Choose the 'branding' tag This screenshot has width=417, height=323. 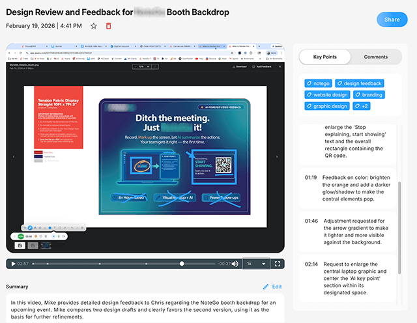click(x=369, y=95)
